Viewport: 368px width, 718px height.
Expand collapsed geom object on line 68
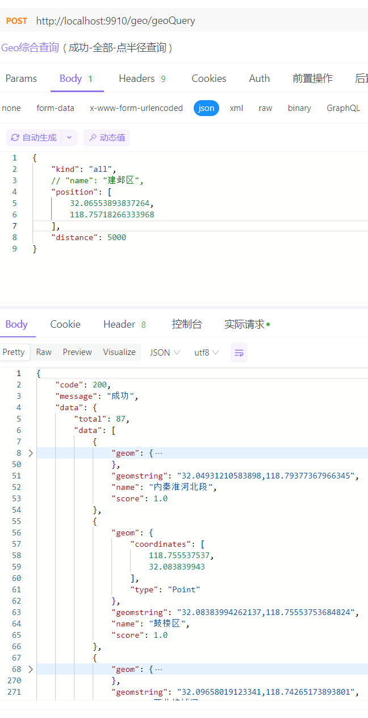point(31,670)
